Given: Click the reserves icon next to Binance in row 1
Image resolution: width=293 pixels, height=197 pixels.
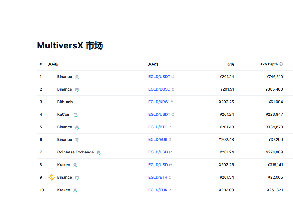Looking at the screenshot, I should click(77, 77).
